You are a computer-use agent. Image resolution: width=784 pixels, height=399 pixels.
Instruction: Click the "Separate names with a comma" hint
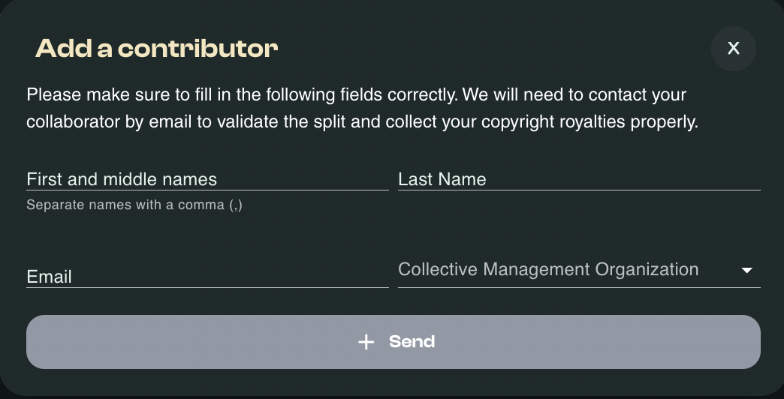[x=134, y=205]
